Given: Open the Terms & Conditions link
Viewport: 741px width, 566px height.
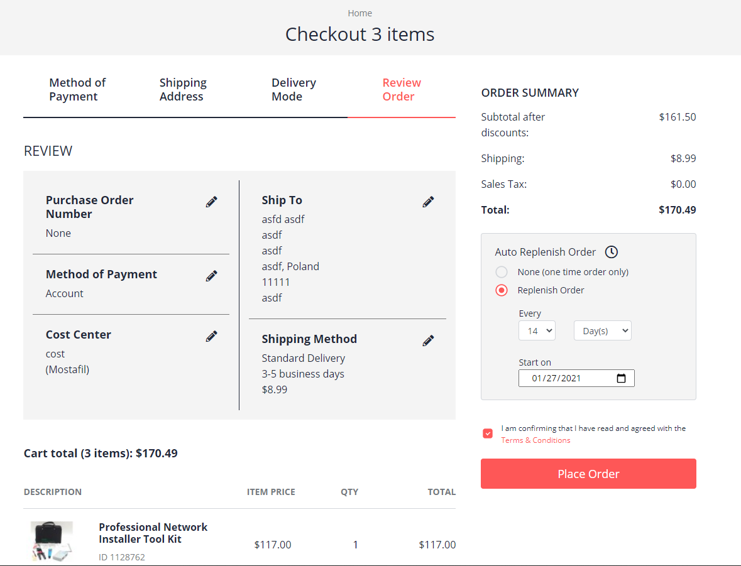Looking at the screenshot, I should pos(535,440).
